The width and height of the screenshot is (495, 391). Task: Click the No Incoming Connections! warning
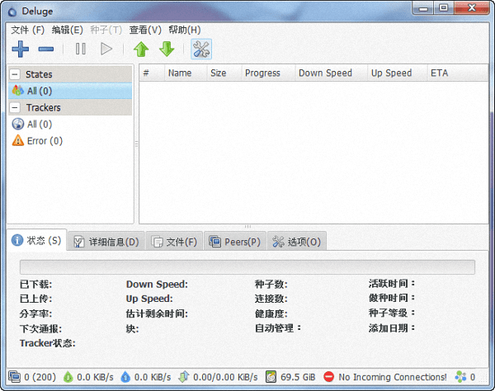click(393, 377)
